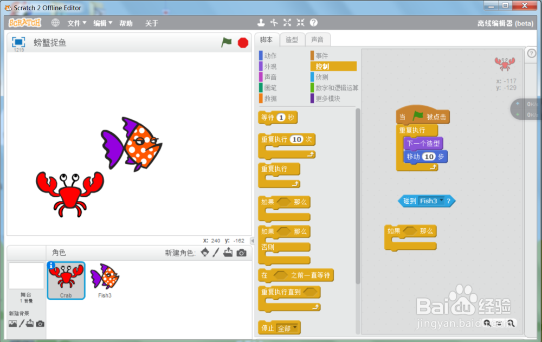Image resolution: width=542 pixels, height=342 pixels.
Task: Select the grow sprite tool
Action: (287, 23)
